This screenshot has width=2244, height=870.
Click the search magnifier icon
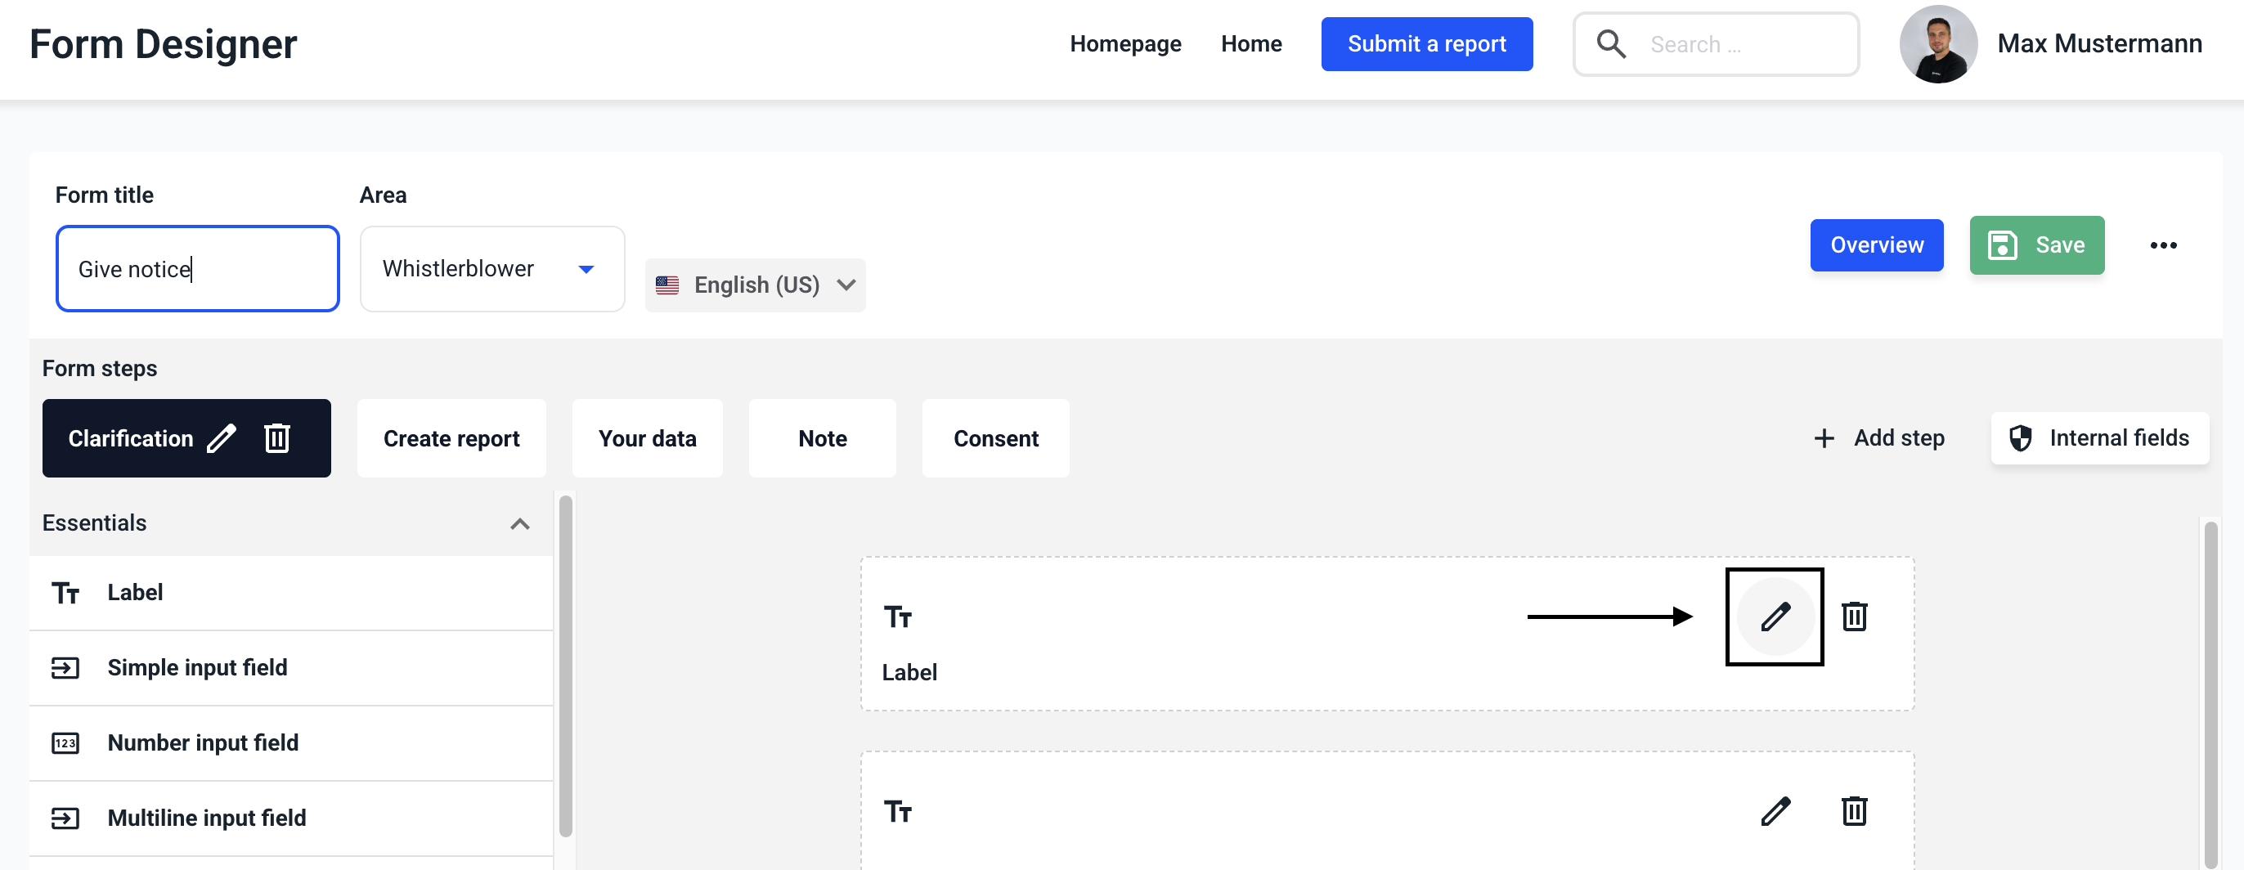tap(1611, 44)
